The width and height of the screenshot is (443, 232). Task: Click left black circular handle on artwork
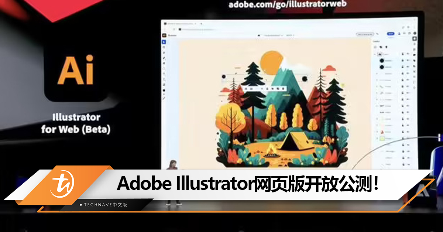224,76
